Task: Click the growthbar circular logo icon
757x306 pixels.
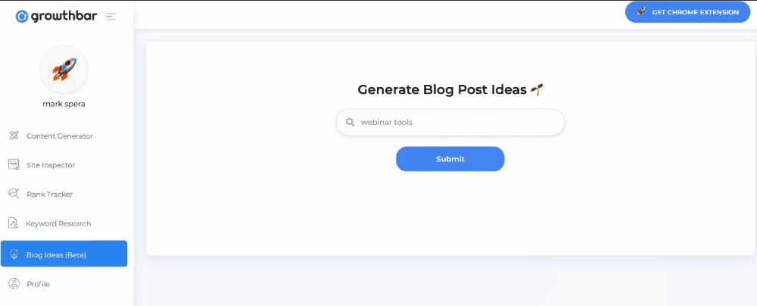Action: click(22, 17)
